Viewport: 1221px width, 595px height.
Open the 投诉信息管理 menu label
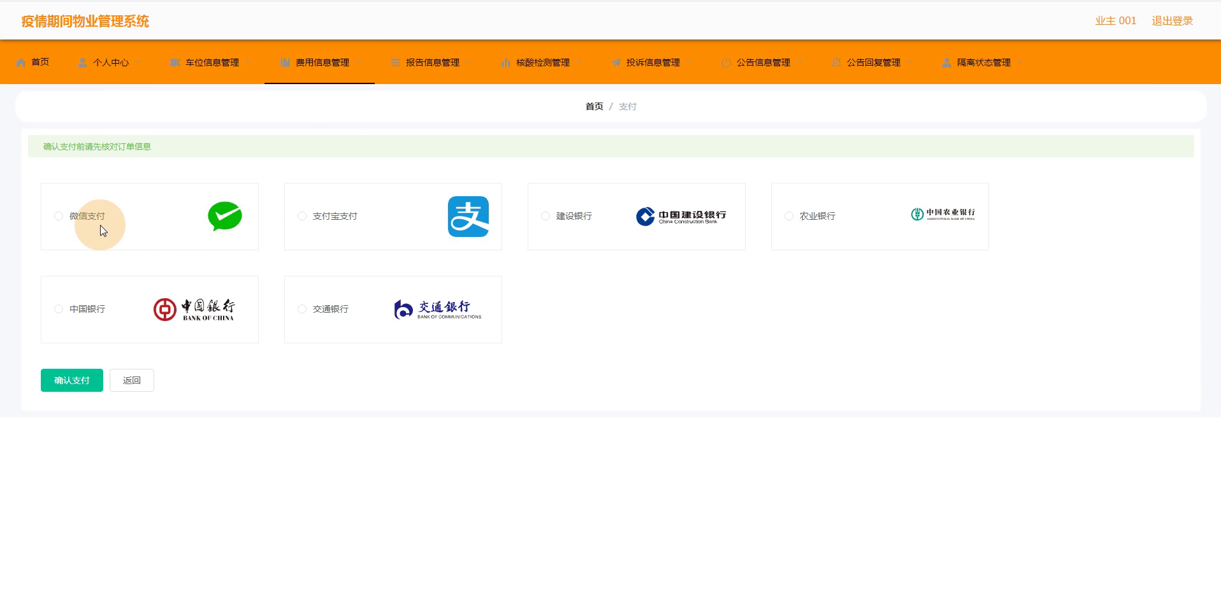pos(653,62)
